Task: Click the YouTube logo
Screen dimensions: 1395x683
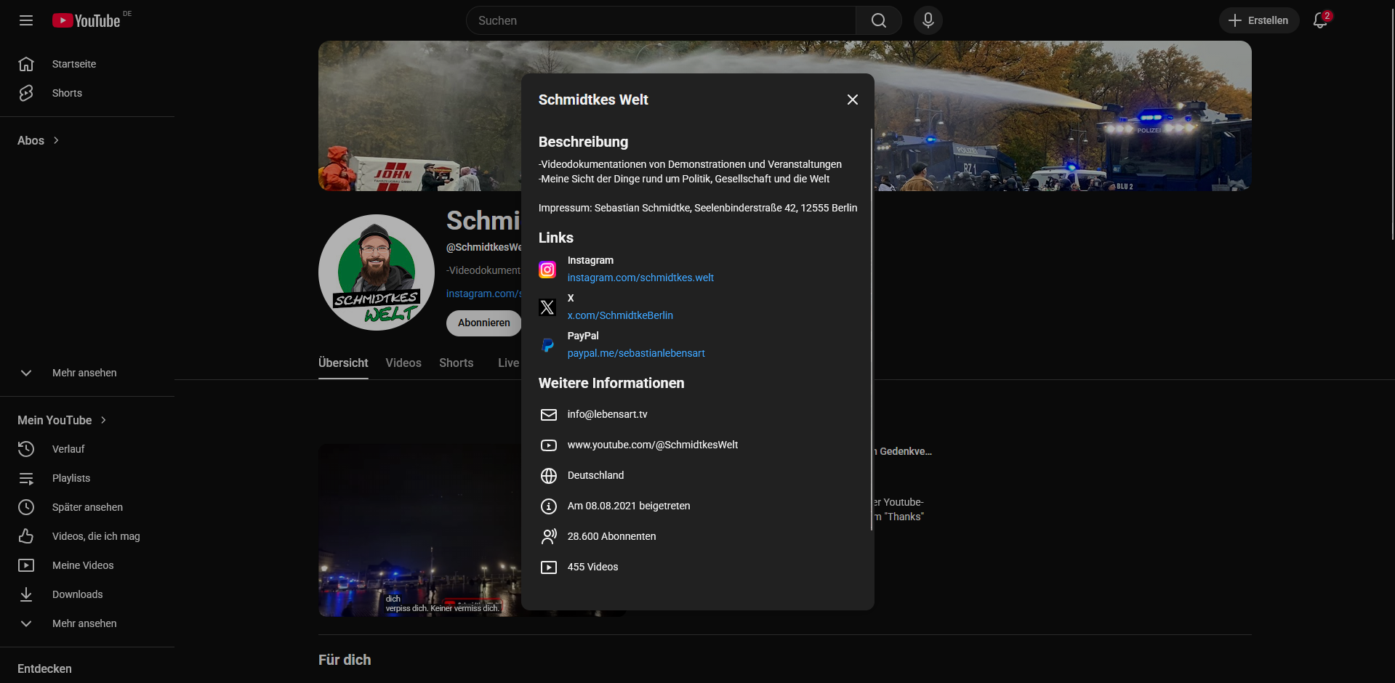Action: click(x=87, y=20)
